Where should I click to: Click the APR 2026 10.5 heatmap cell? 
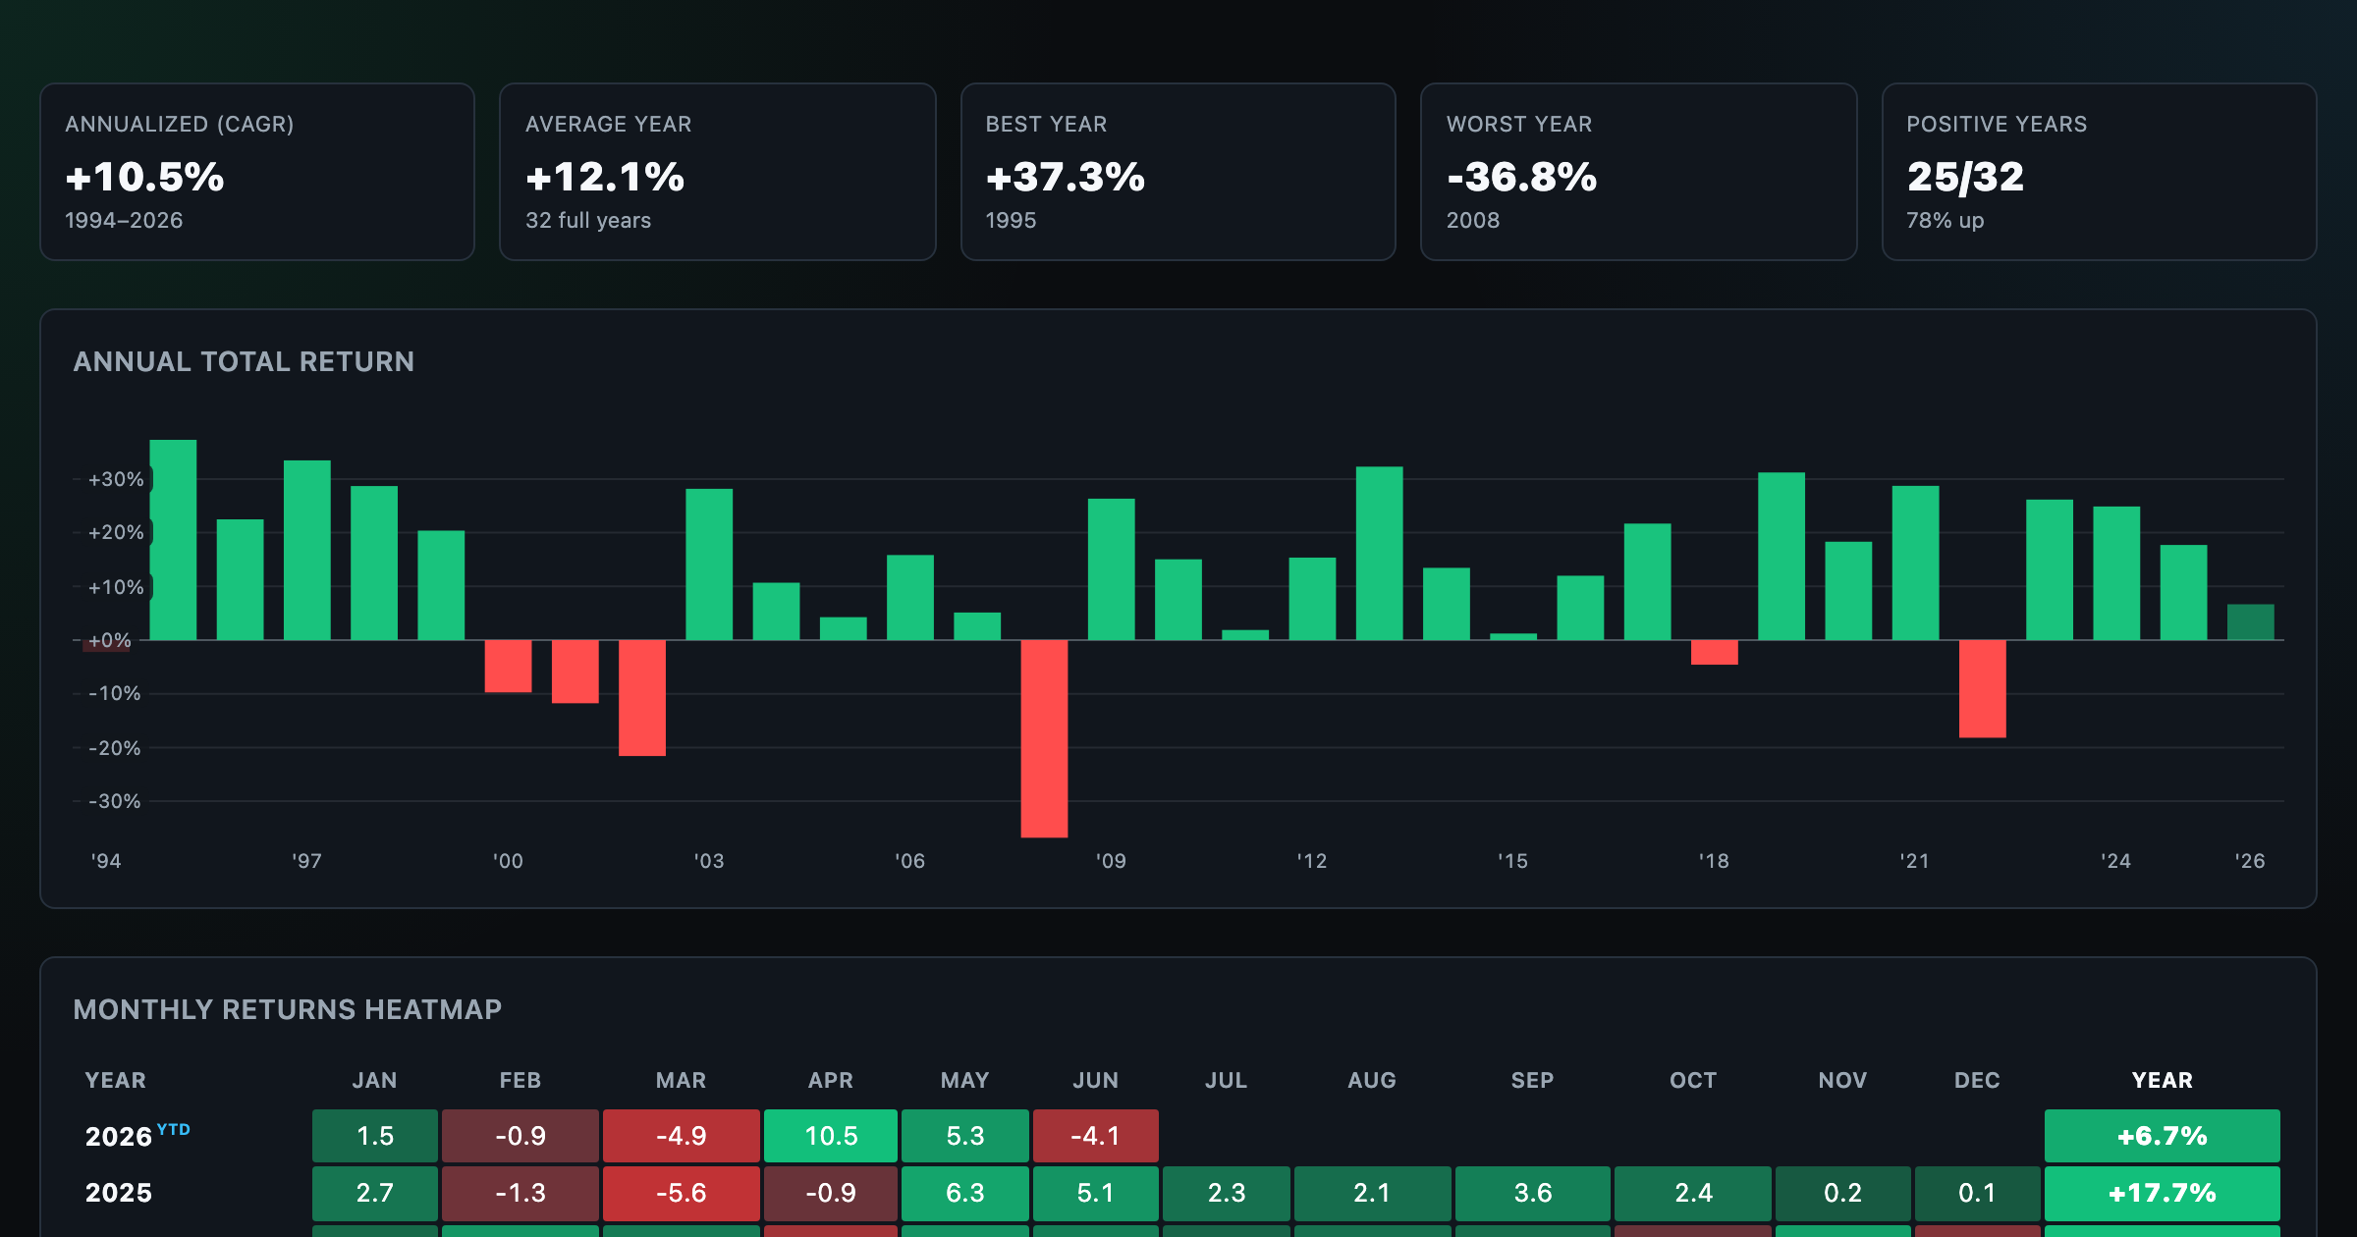coord(831,1136)
